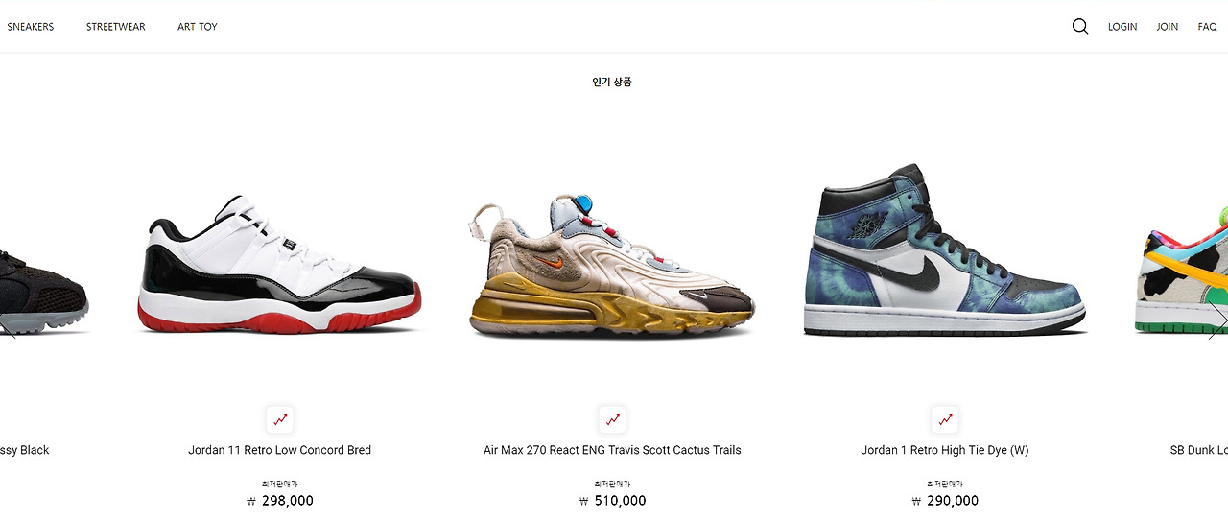Viewport: 1228px width, 521px height.
Task: Select the Travis Scott Cactus Trails shoe image
Action: (x=613, y=266)
